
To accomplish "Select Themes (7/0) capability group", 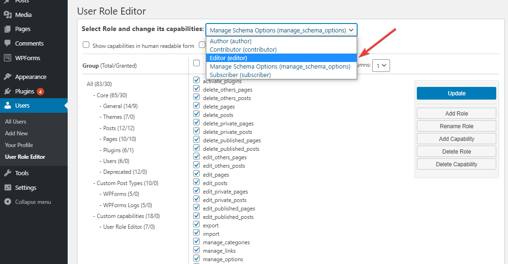I will (119, 116).
